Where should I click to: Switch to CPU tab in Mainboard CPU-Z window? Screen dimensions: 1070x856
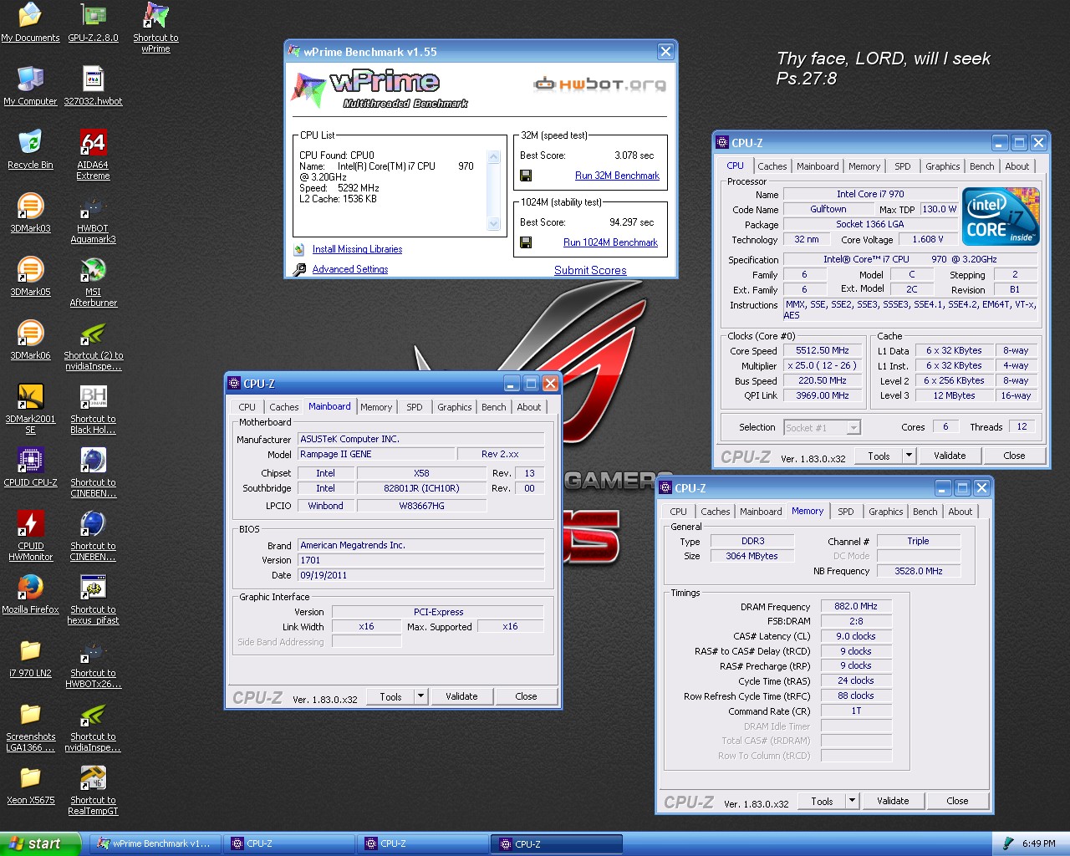click(x=247, y=407)
